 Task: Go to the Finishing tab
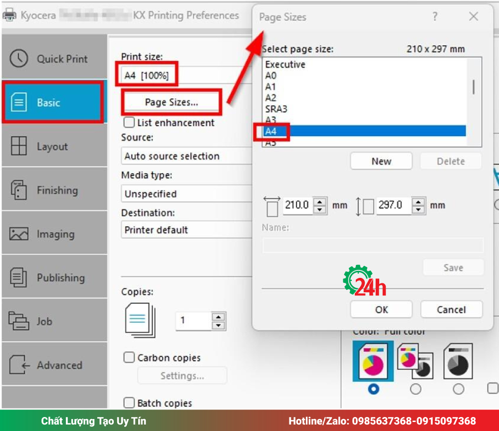click(x=54, y=190)
